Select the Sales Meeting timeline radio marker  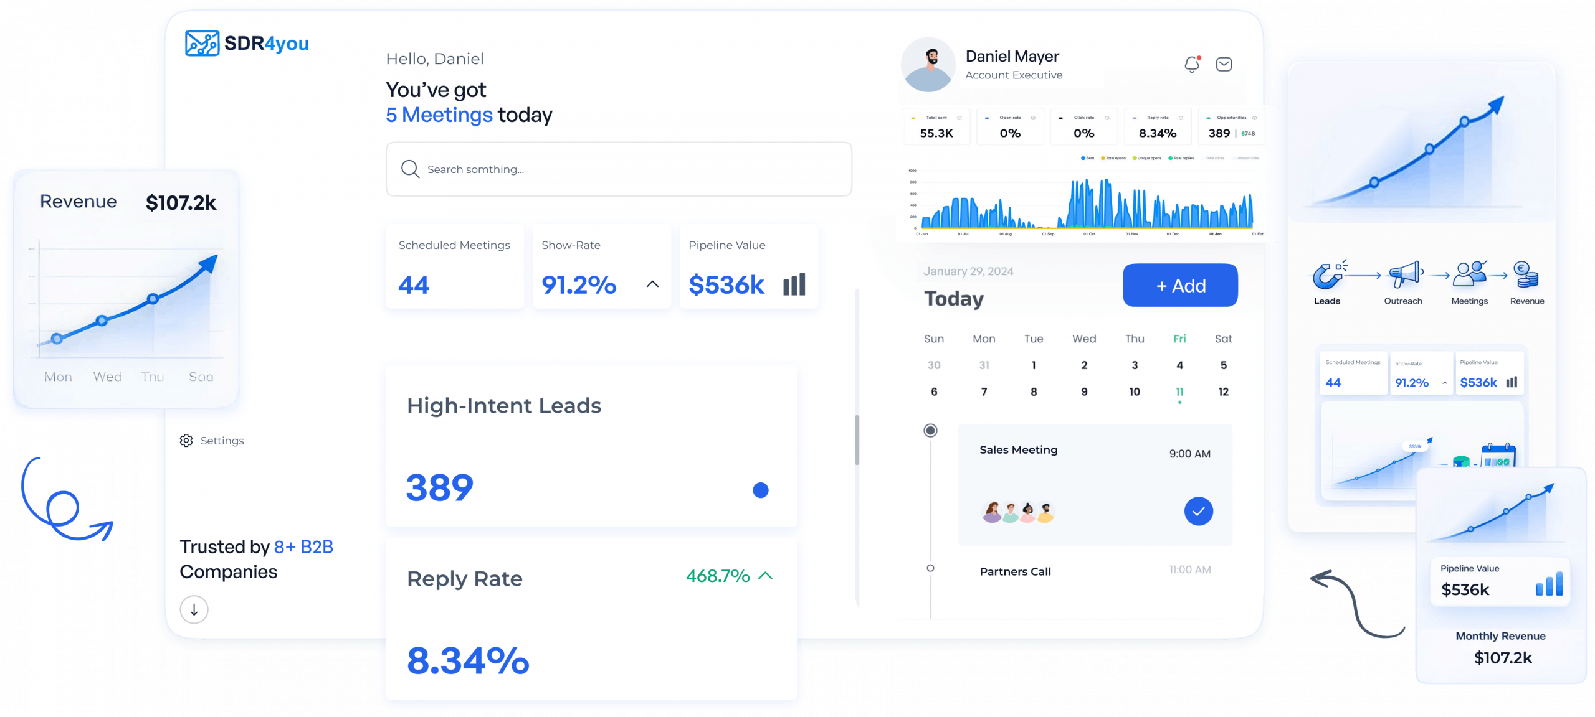[x=930, y=430]
